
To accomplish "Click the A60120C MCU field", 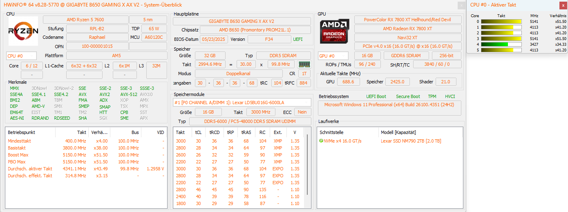I will [x=154, y=37].
